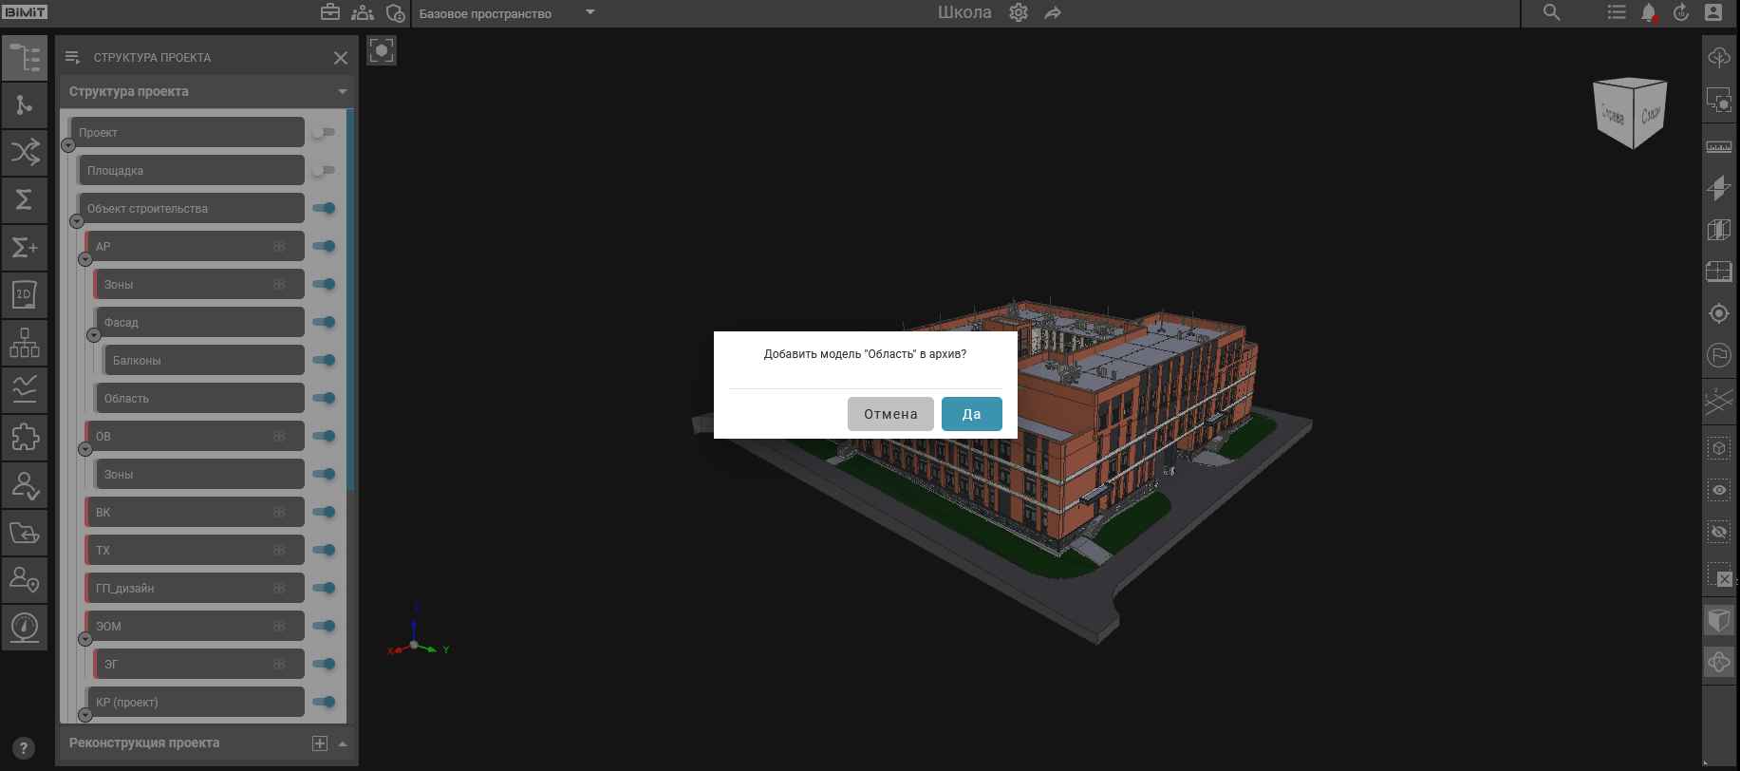Enable the Проект visibility toggle
This screenshot has width=1740, height=771.
324,132
